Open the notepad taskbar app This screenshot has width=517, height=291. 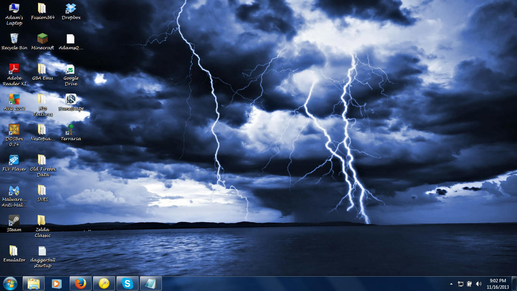pos(151,283)
